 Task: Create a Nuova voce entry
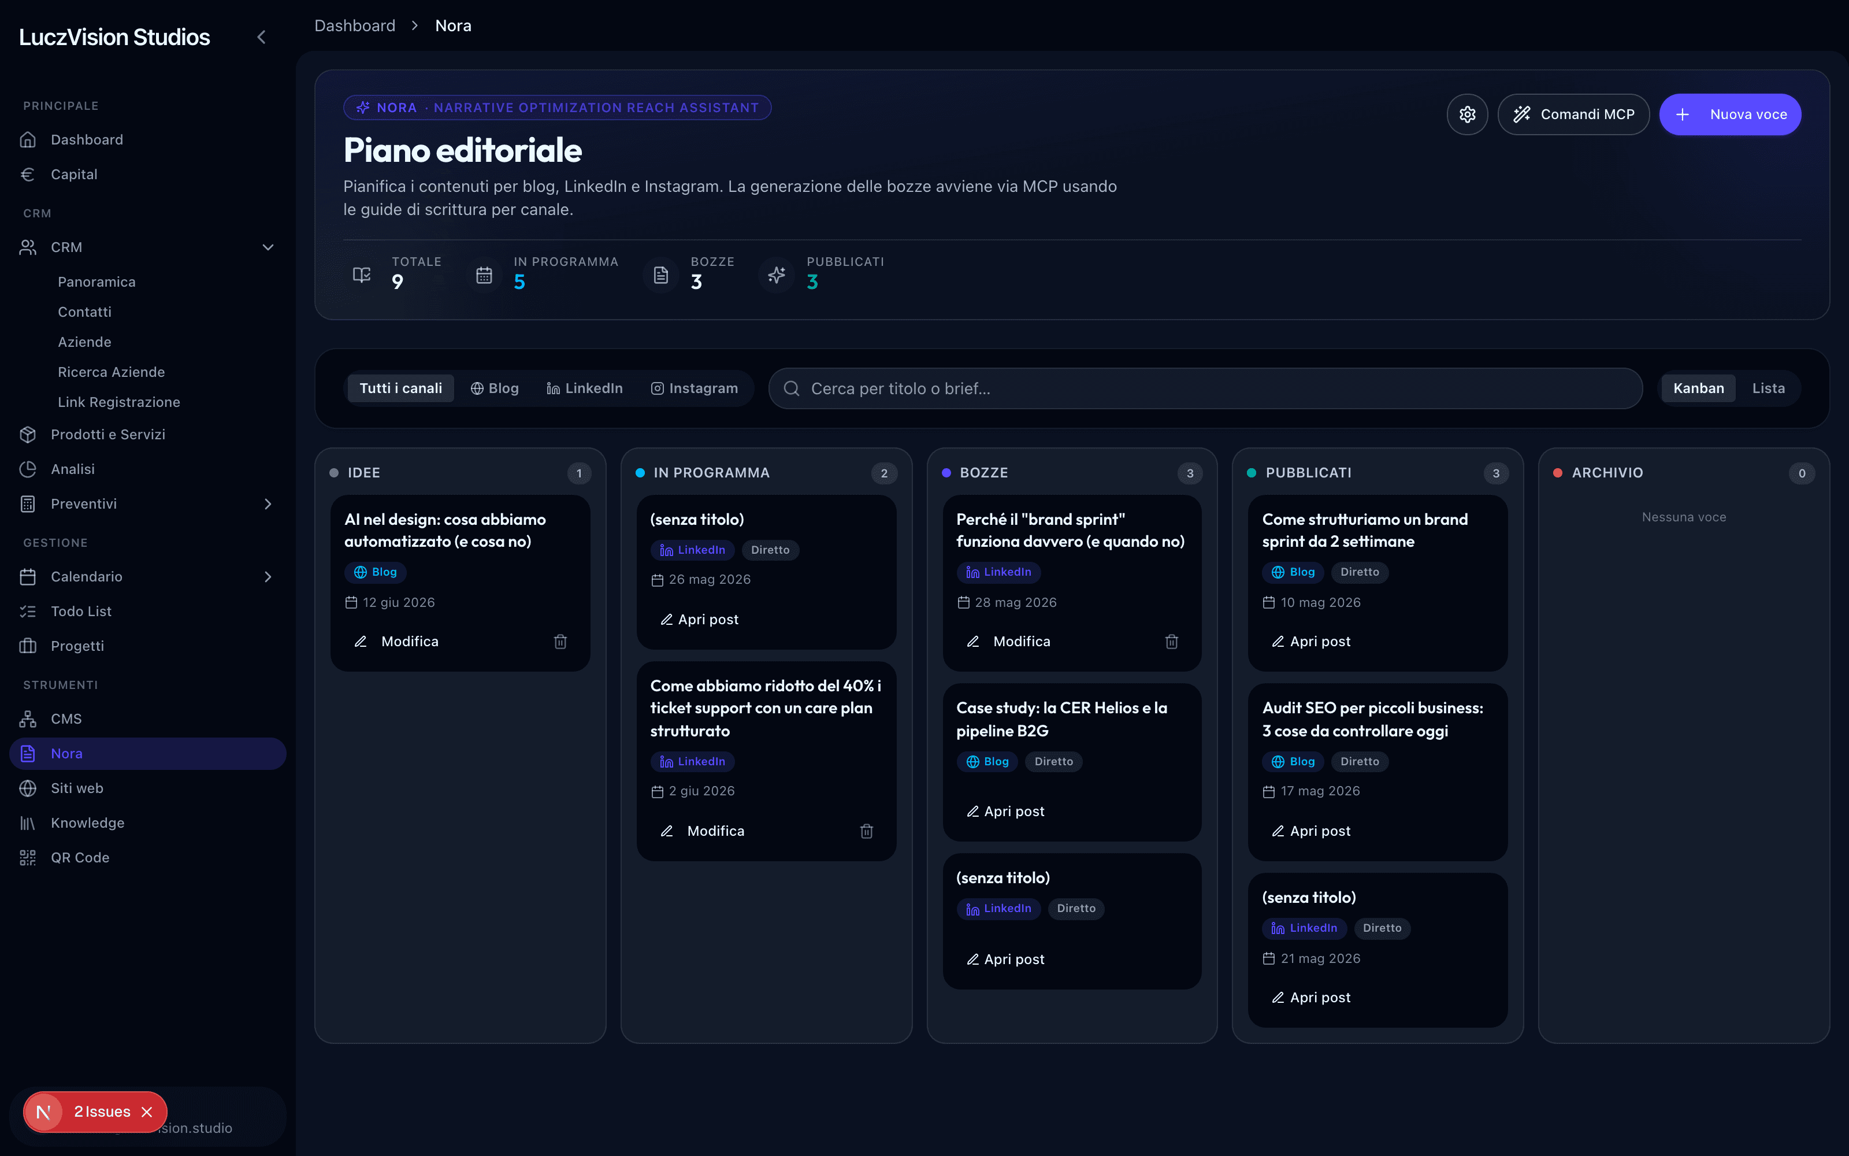click(x=1730, y=114)
